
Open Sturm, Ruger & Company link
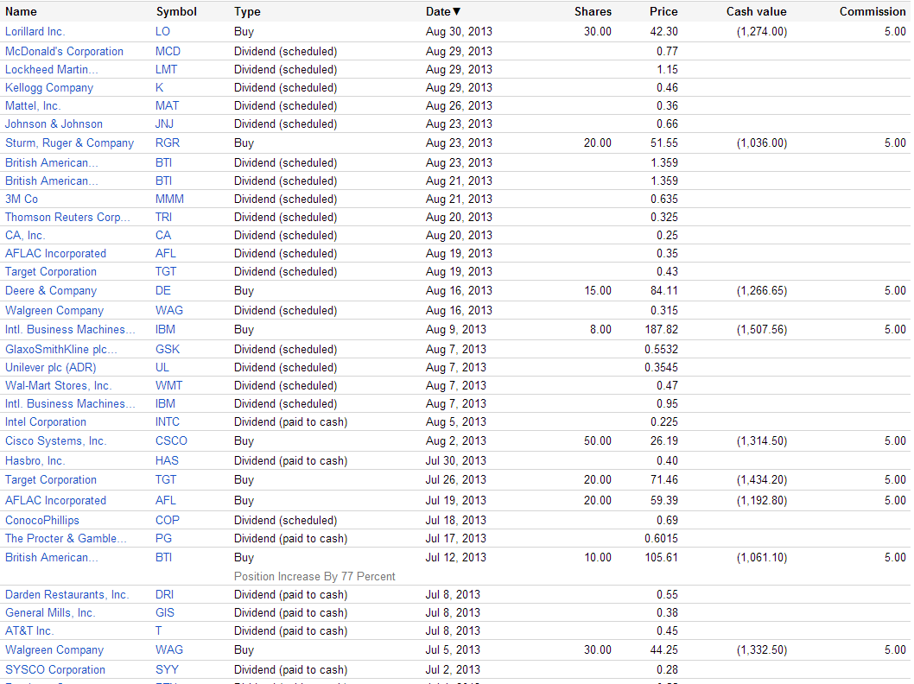pos(69,142)
